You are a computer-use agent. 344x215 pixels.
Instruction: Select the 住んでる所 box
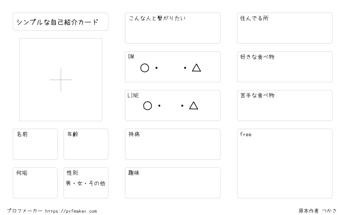pos(285,28)
